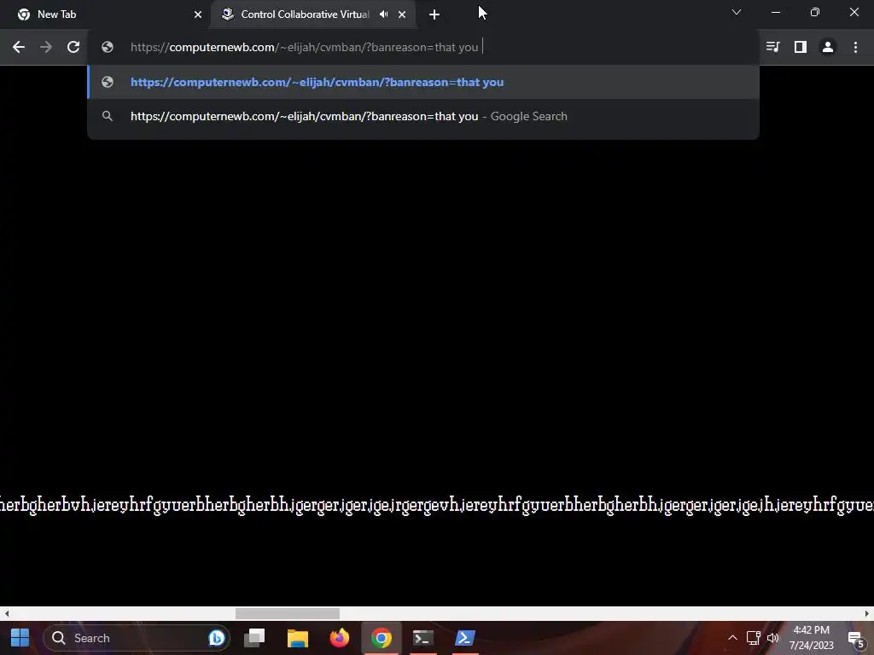Click the horizontal scrollbar thumb

click(x=287, y=613)
